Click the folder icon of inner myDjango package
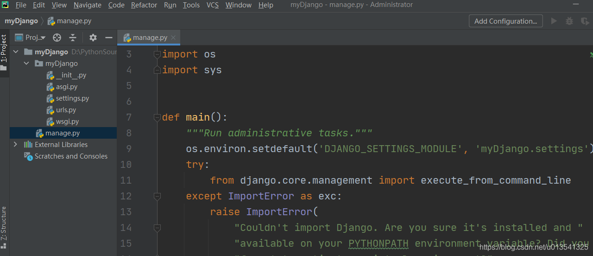This screenshot has height=256, width=593. point(39,64)
